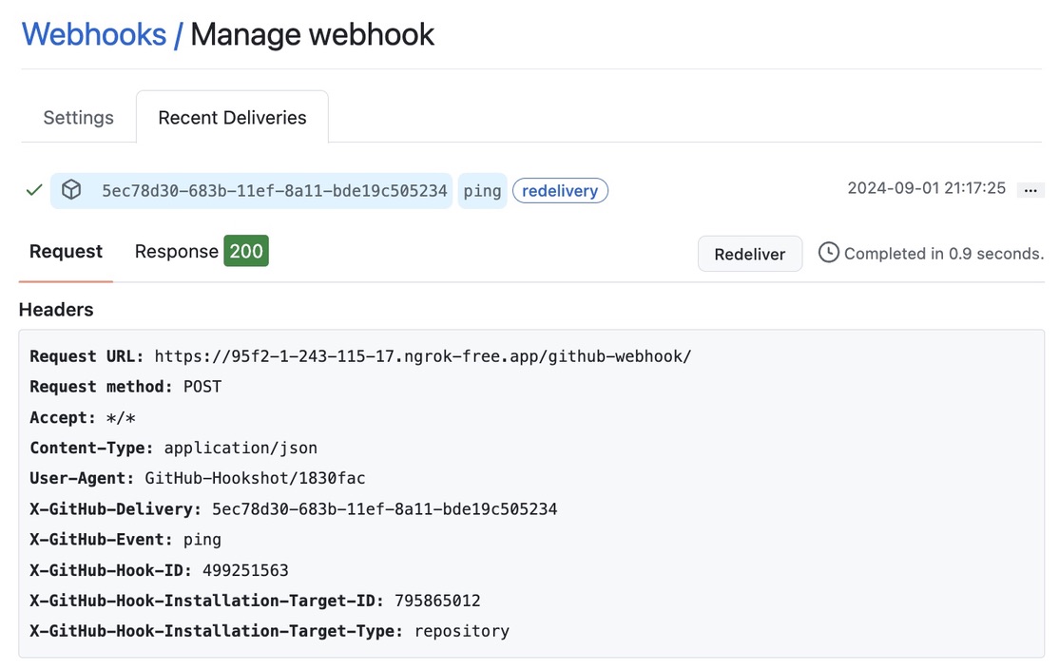The image size is (1059, 669).
Task: Click the Installation-Target-ID 795865012 line
Action: point(256,601)
